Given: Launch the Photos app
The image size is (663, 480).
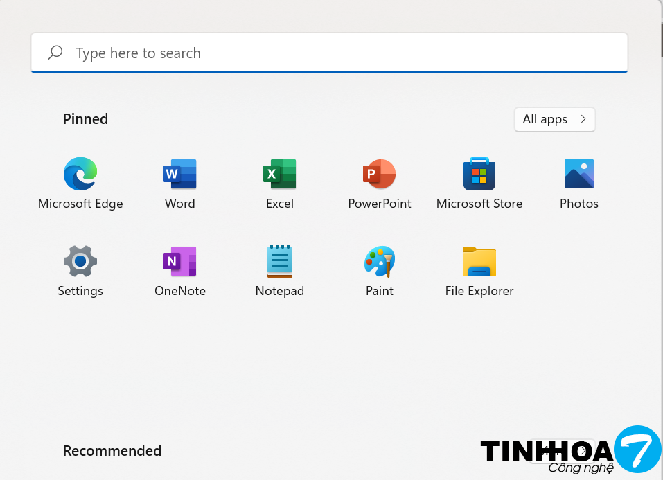Looking at the screenshot, I should pos(579,174).
